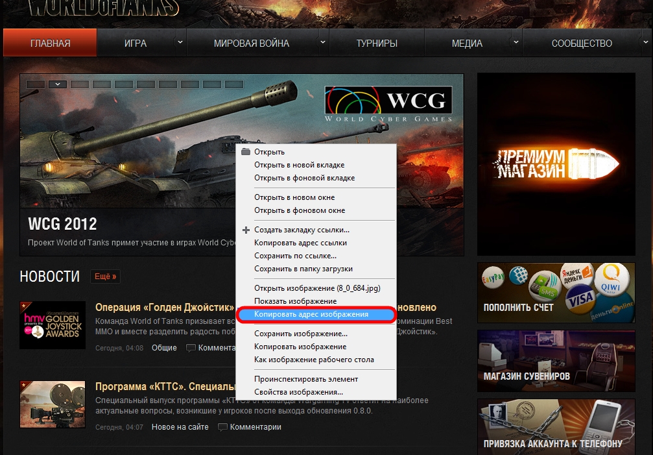Choose Открыть в фоновом окне
Viewport: 653px width, 455px height.
tap(316, 210)
